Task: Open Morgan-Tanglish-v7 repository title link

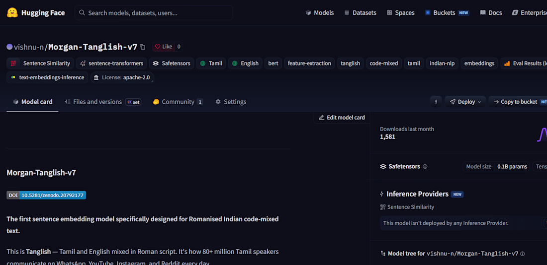Action: (x=93, y=47)
